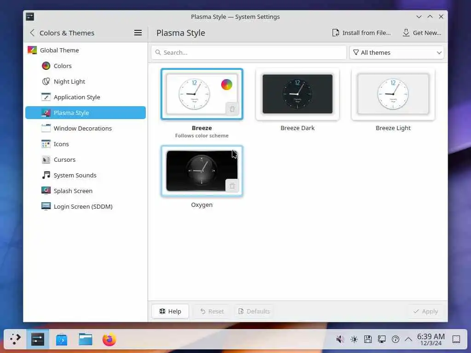This screenshot has height=353, width=471.
Task: Click the Splash Screen icon
Action: 46,191
